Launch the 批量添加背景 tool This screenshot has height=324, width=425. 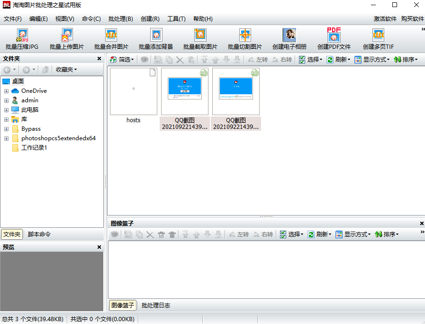[x=156, y=39]
